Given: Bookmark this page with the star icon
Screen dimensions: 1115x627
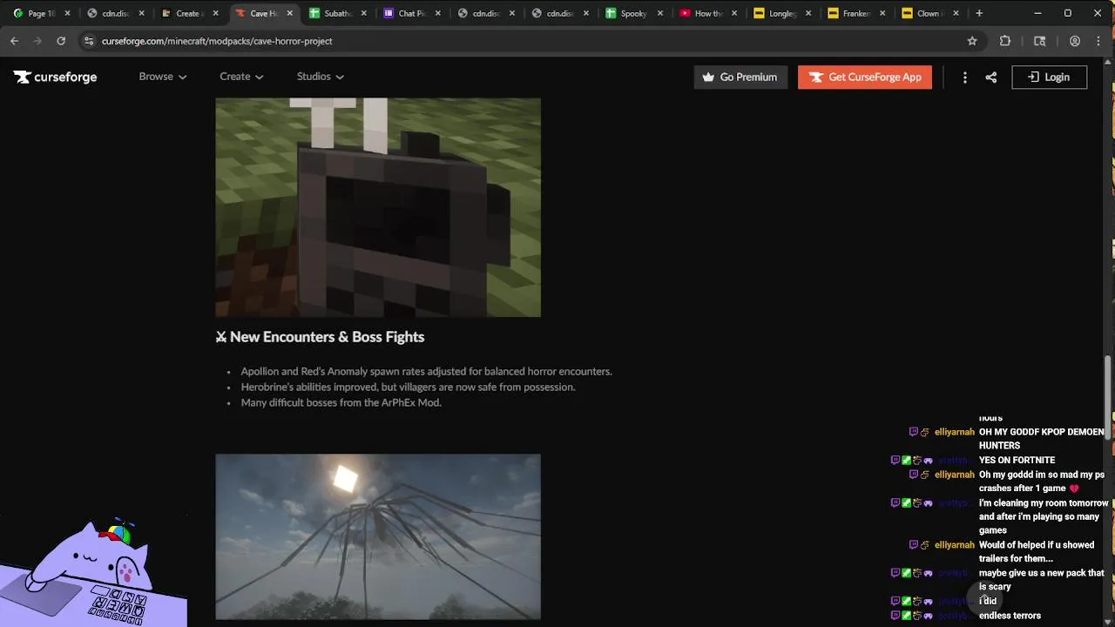Looking at the screenshot, I should pos(972,41).
